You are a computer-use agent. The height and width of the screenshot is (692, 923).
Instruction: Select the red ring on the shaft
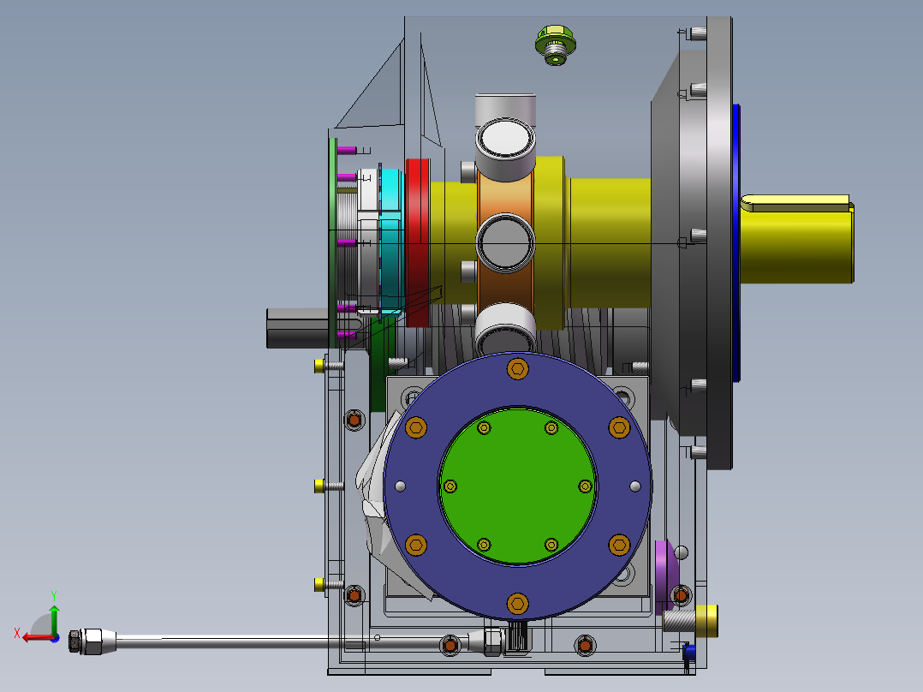pyautogui.click(x=417, y=242)
